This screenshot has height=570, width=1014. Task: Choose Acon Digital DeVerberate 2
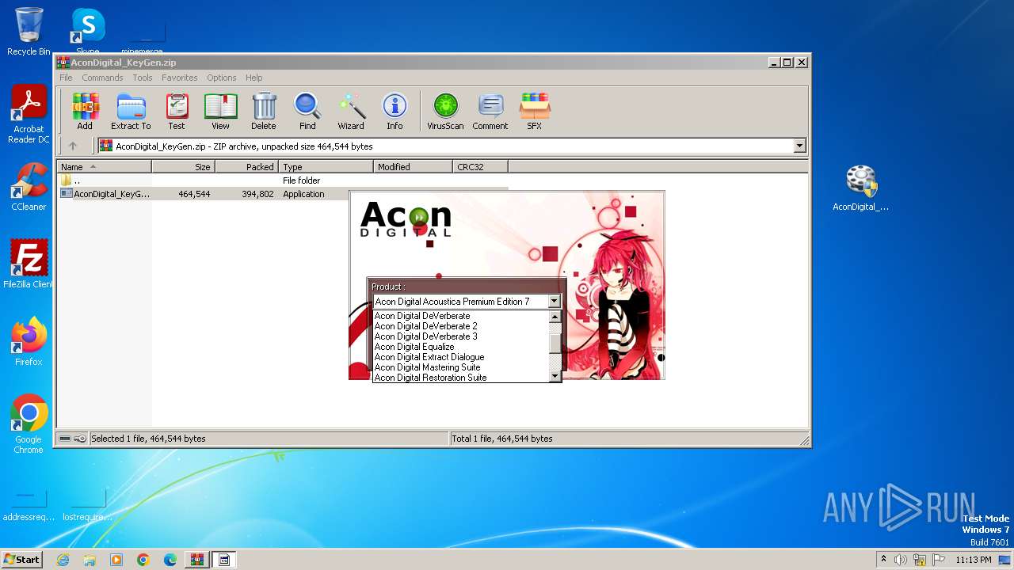[x=460, y=326]
